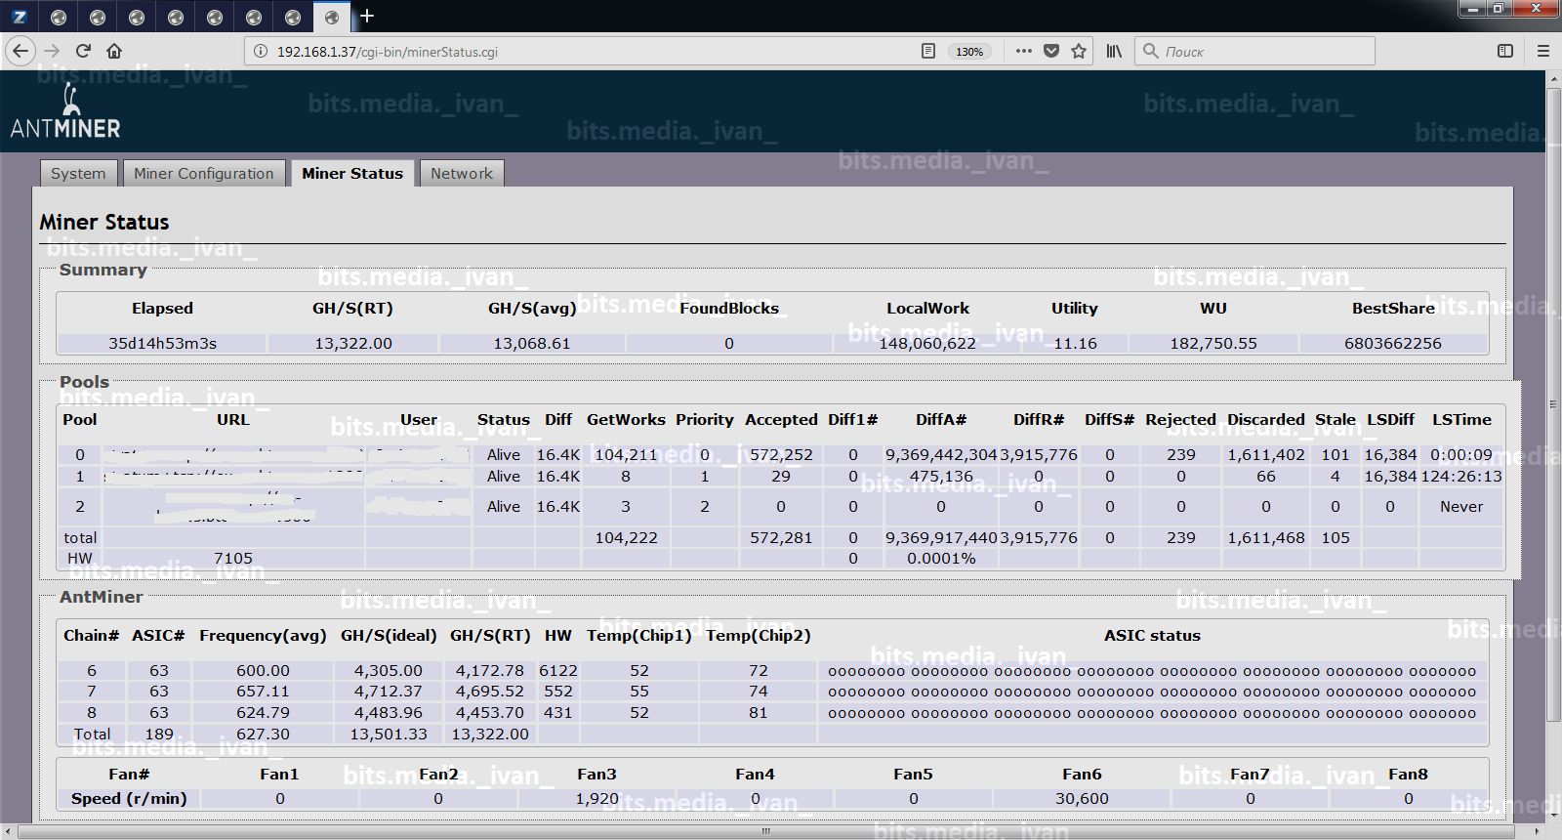The height and width of the screenshot is (840, 1562).
Task: Show browser sidebars
Action: pos(1505,51)
